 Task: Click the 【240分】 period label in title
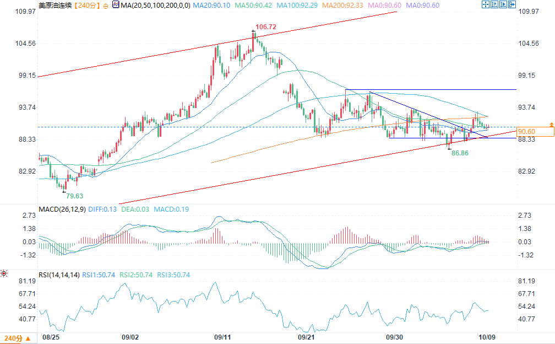coord(87,6)
